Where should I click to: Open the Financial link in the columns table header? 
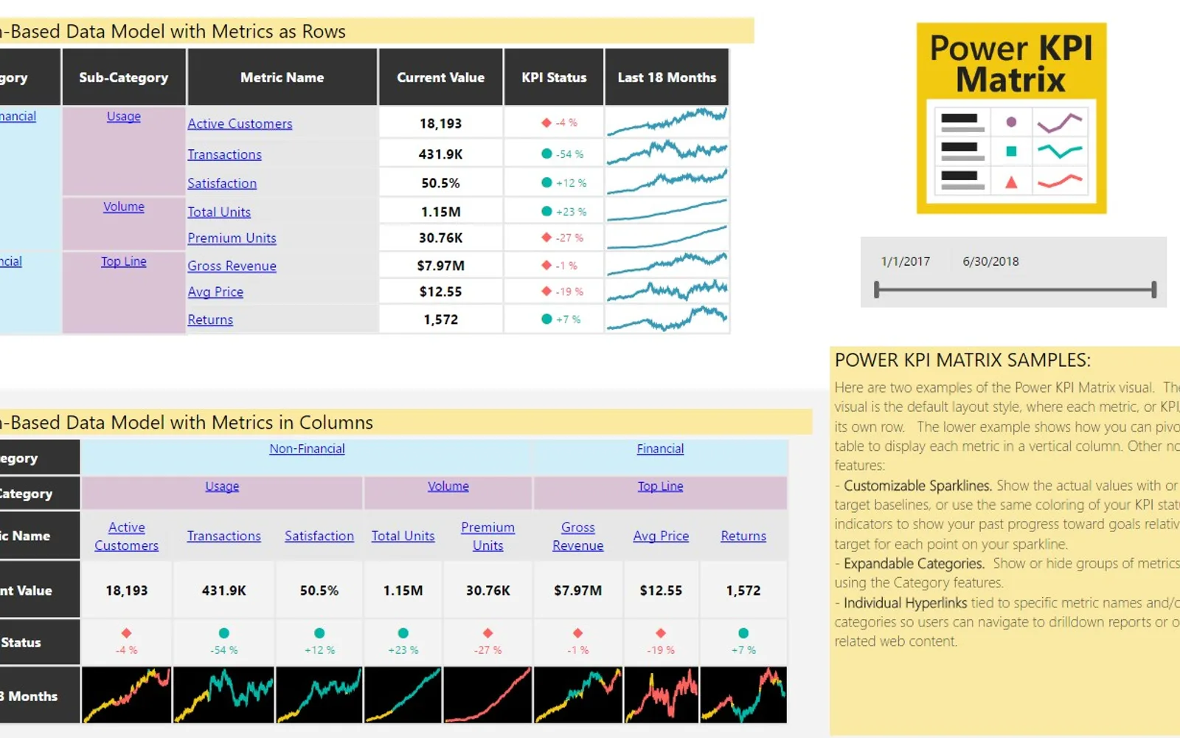(660, 449)
